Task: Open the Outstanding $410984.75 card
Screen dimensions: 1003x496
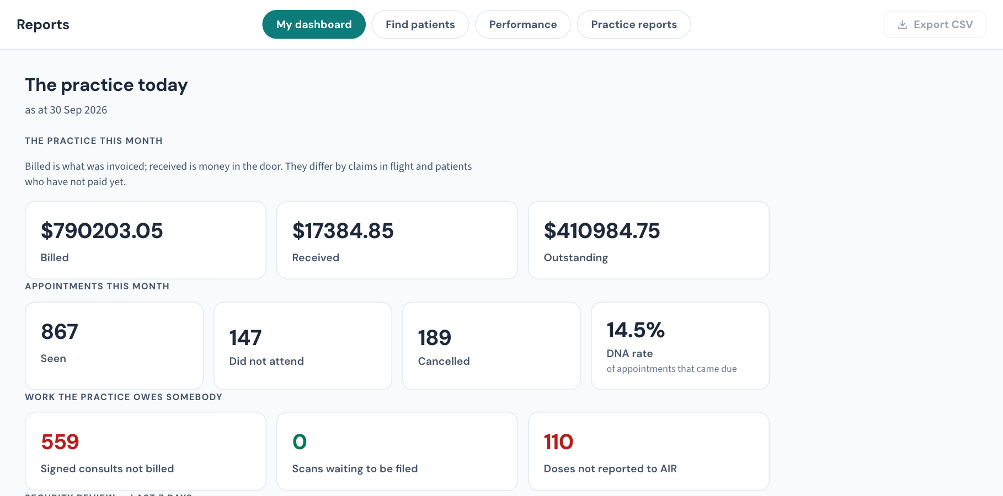Action: 649,240
